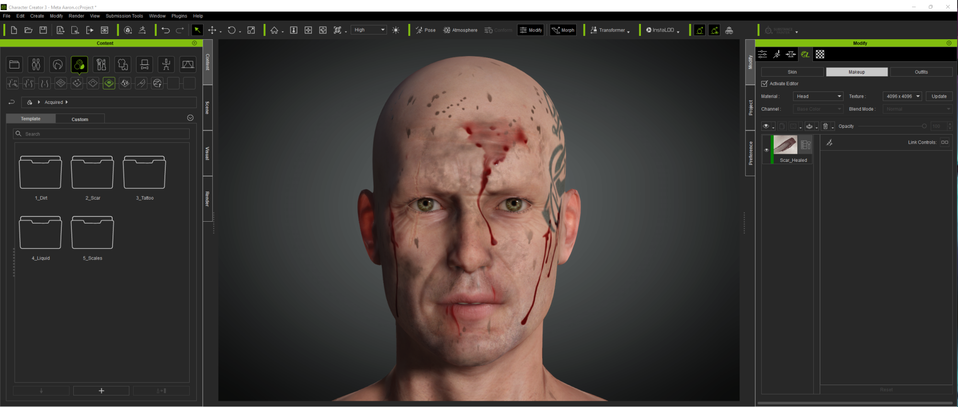Screen dimensions: 958x407
Task: Toggle the Modify panel button in toolbar
Action: click(x=531, y=30)
